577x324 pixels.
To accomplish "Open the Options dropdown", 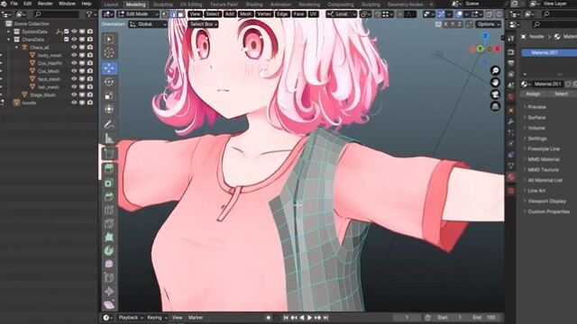I will 489,24.
